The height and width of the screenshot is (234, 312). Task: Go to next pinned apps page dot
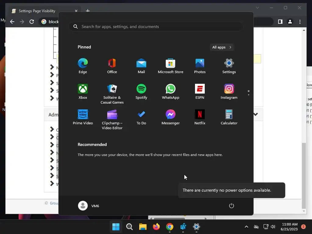pyautogui.click(x=249, y=95)
